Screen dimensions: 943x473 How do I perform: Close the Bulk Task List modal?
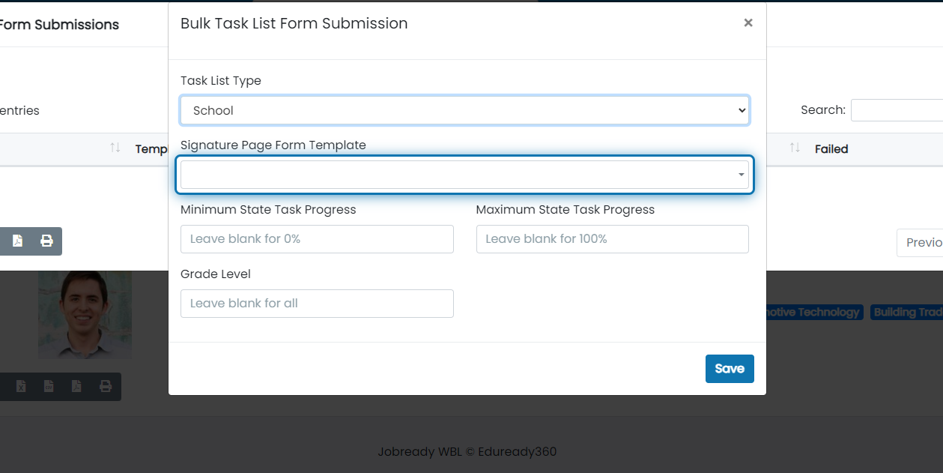pos(748,23)
